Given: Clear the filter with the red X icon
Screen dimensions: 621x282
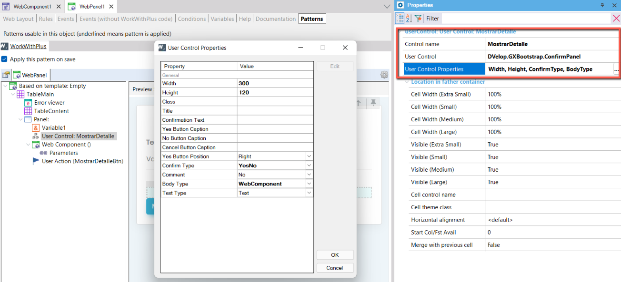Looking at the screenshot, I should point(616,18).
